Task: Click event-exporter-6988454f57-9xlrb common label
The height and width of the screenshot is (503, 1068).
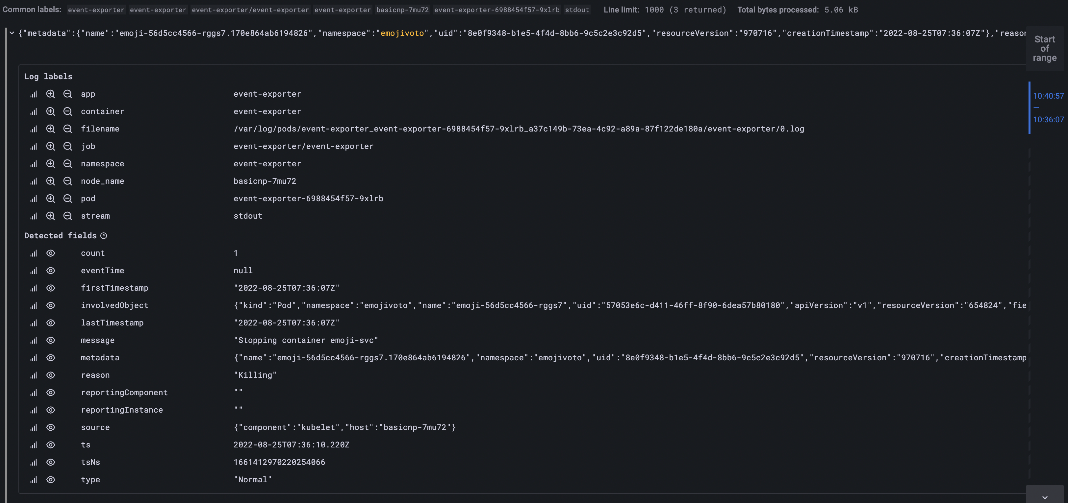Action: coord(497,10)
